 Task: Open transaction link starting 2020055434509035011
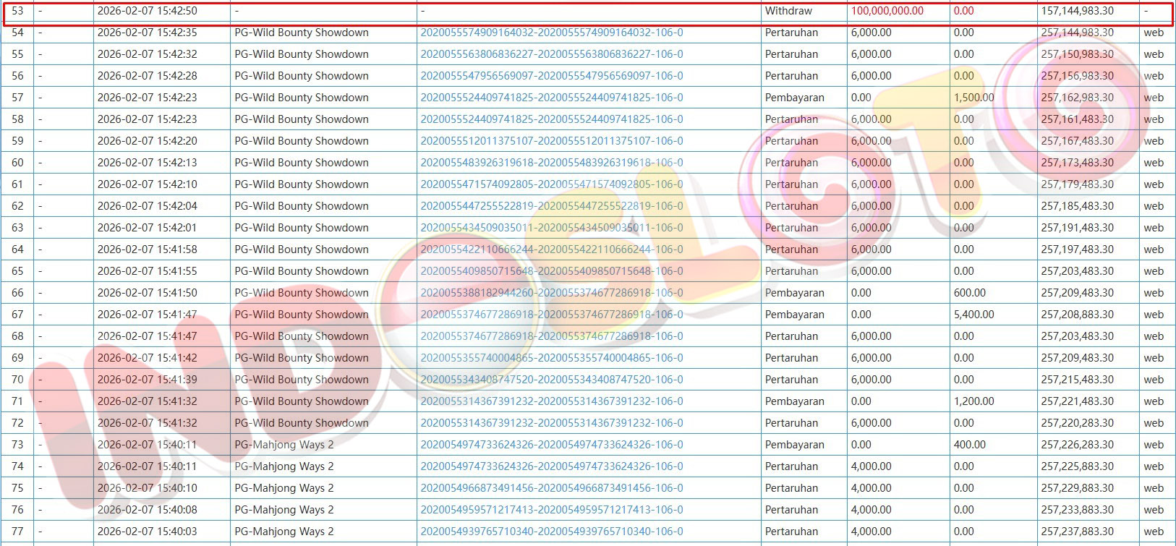click(x=551, y=228)
